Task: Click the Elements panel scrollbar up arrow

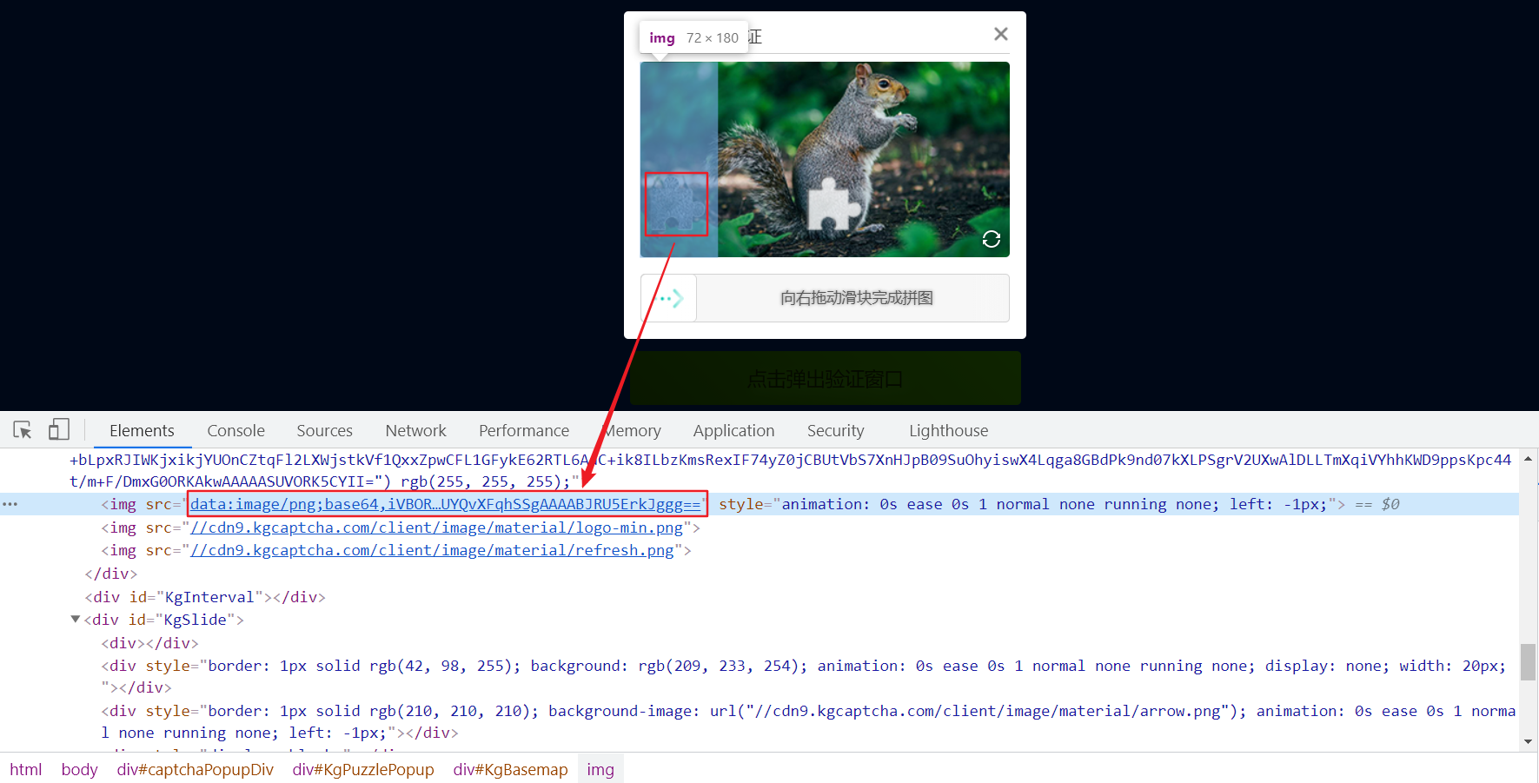Action: tap(1528, 458)
